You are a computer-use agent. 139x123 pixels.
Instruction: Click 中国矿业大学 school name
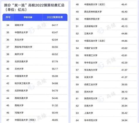tap(91, 48)
